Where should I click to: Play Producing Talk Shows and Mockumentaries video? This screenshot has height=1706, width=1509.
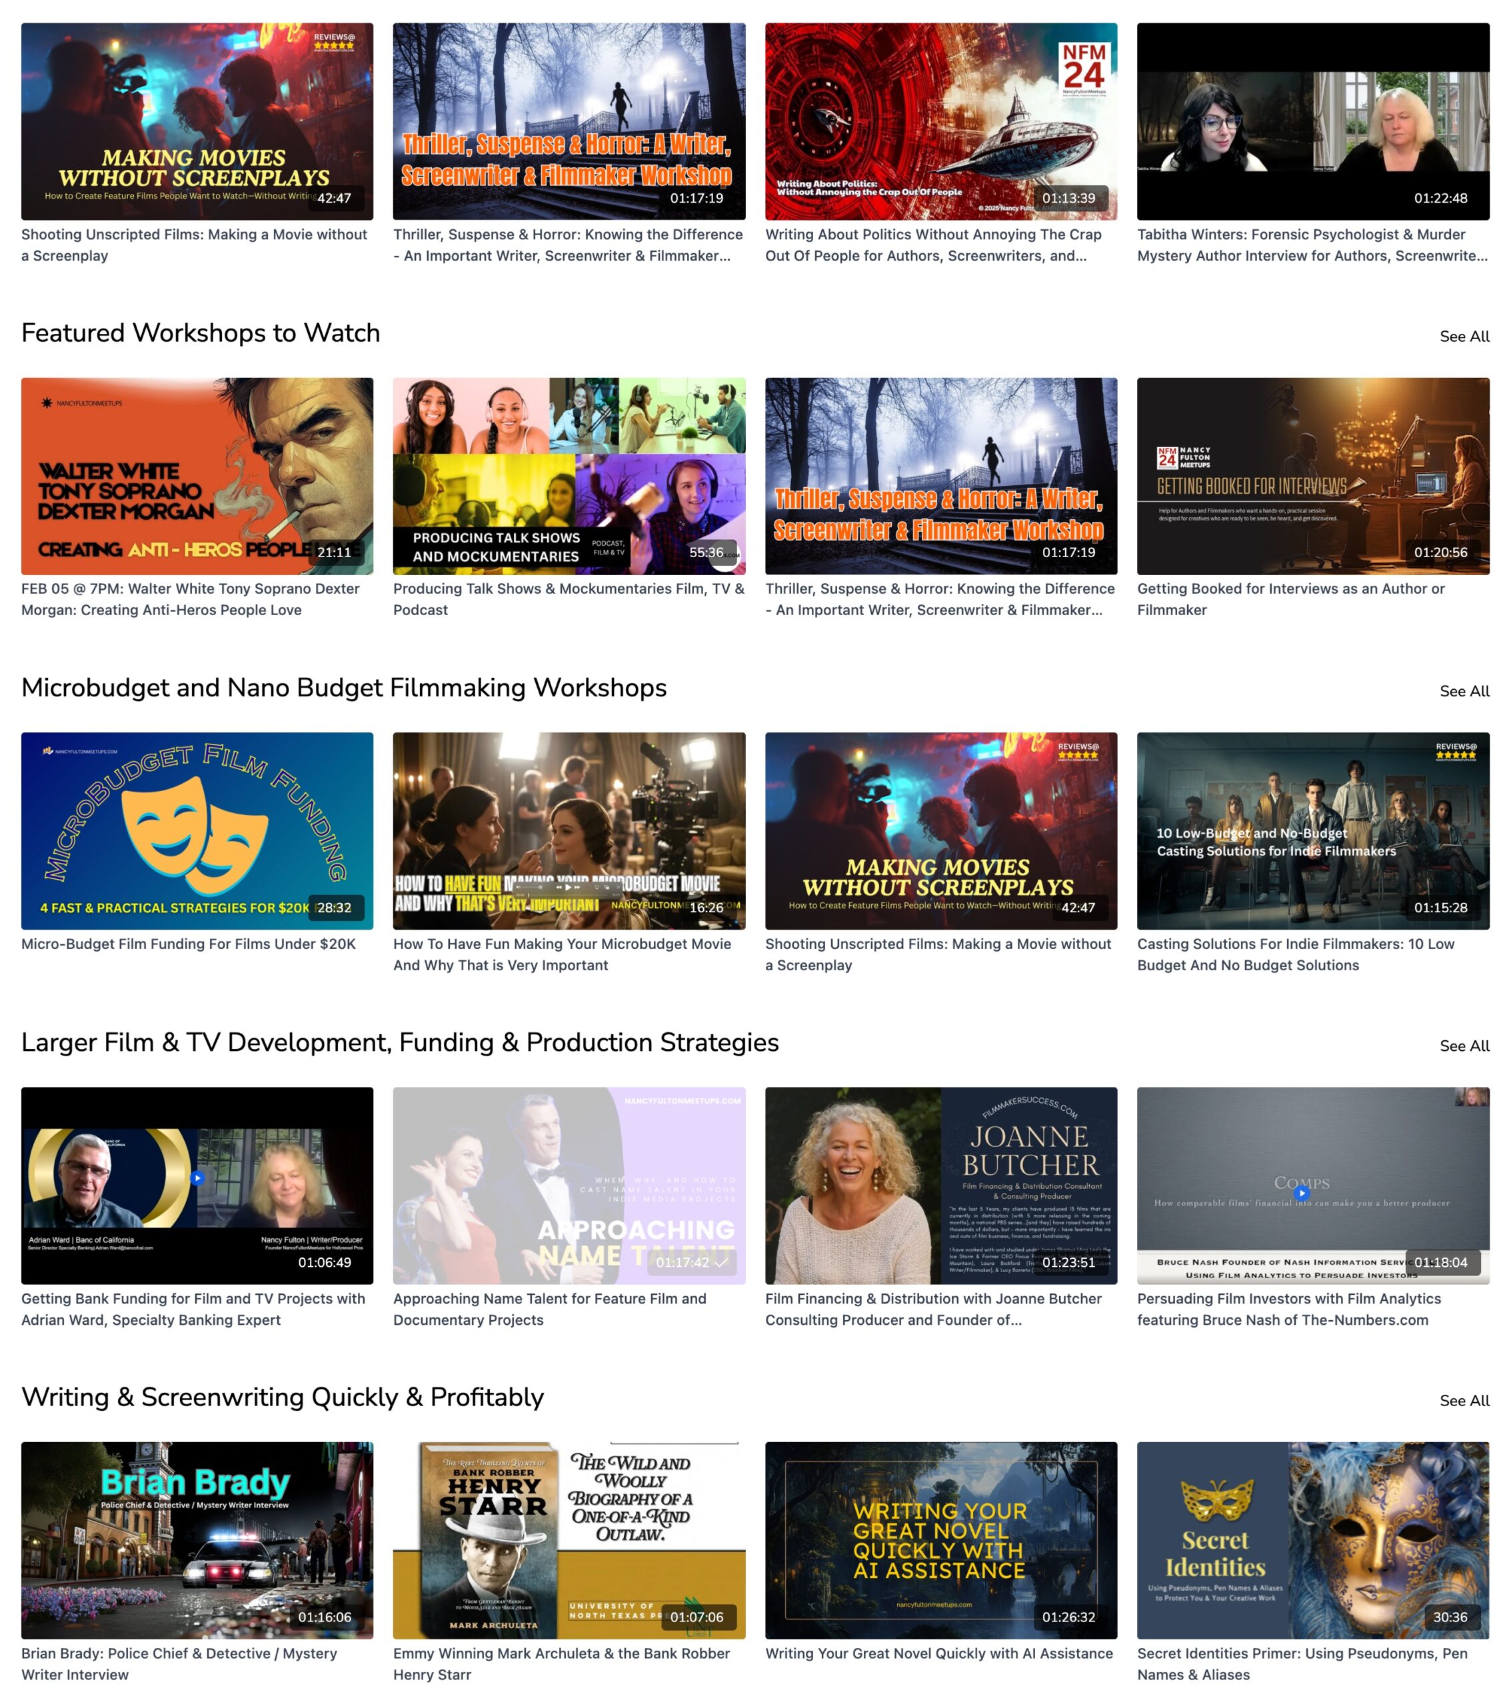coord(569,476)
